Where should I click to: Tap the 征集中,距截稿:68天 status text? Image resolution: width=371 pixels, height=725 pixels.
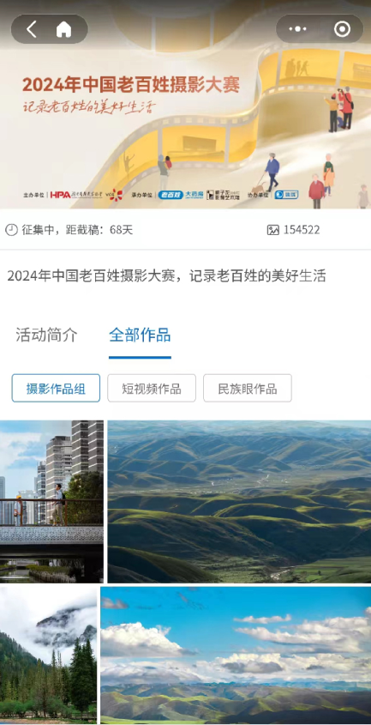[x=77, y=230]
